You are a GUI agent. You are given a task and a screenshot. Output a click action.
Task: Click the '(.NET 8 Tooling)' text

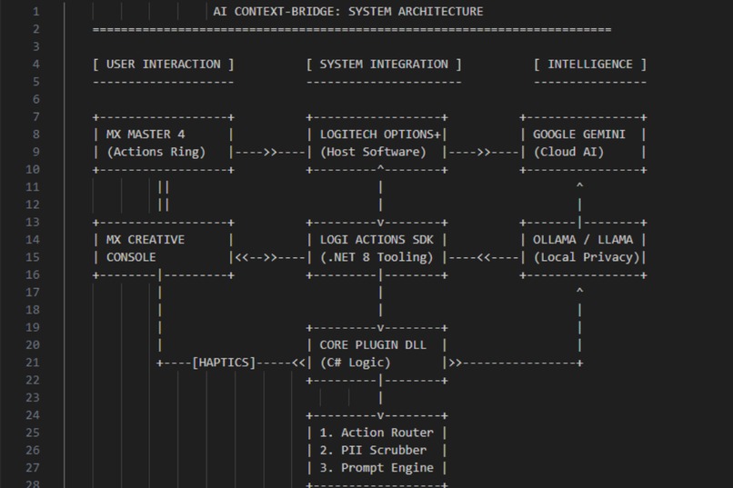(x=377, y=257)
